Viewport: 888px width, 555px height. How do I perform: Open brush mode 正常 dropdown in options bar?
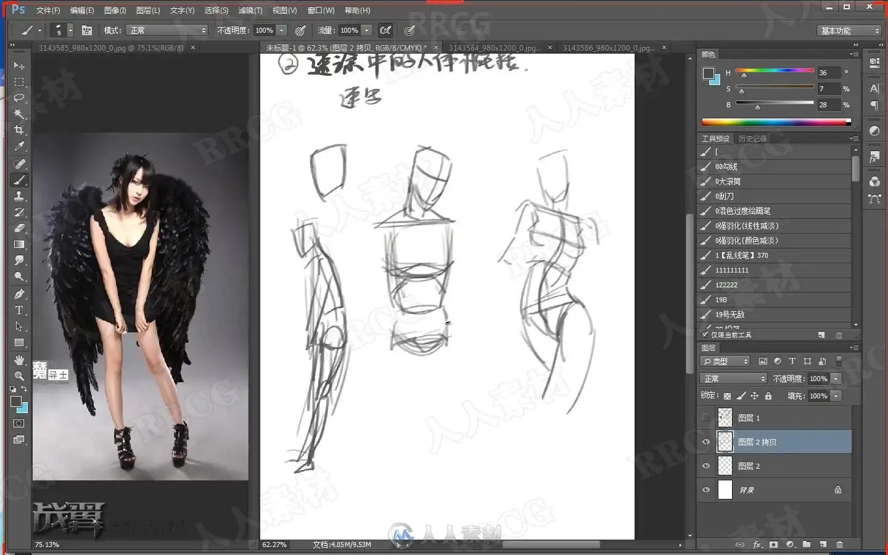coord(167,30)
